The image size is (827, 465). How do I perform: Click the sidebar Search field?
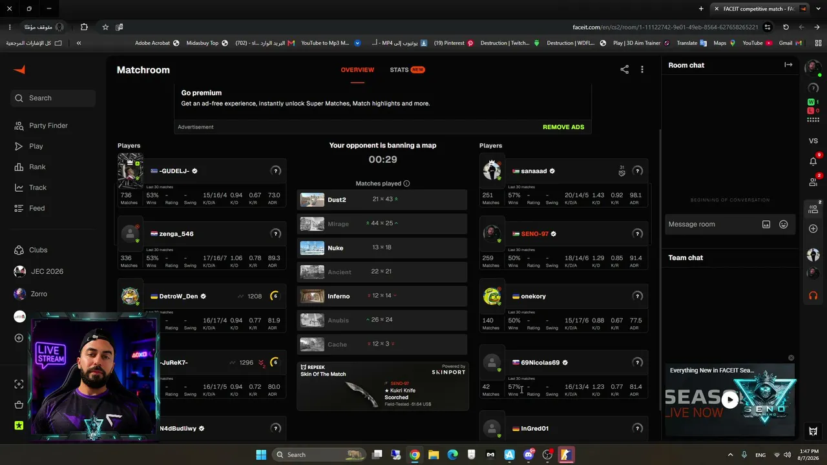tap(53, 98)
